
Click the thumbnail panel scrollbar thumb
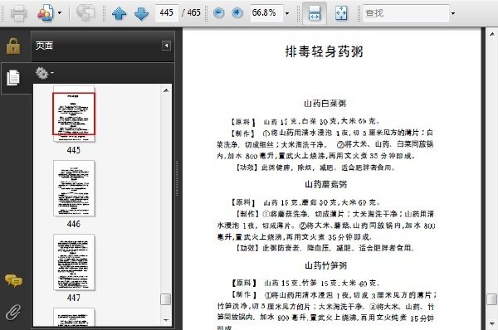coord(166,298)
